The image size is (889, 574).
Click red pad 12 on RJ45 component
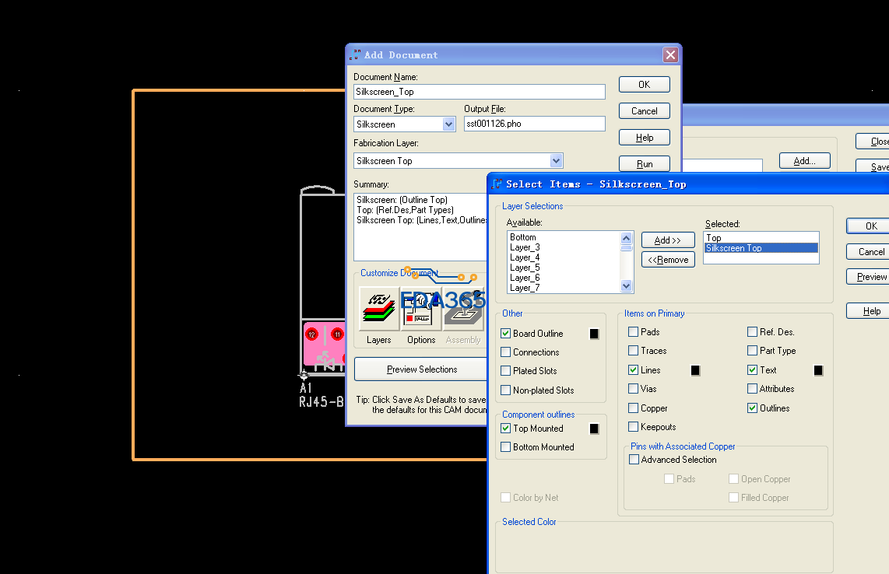click(311, 334)
